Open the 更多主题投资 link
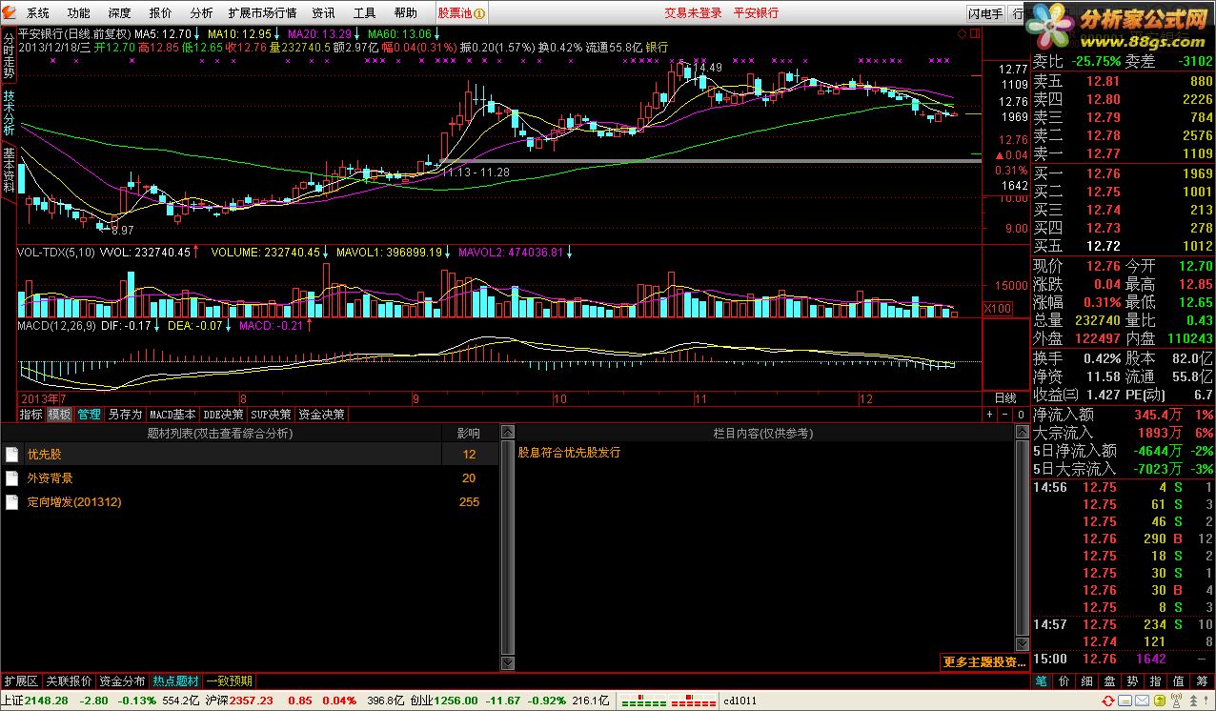The image size is (1216, 711). (984, 662)
